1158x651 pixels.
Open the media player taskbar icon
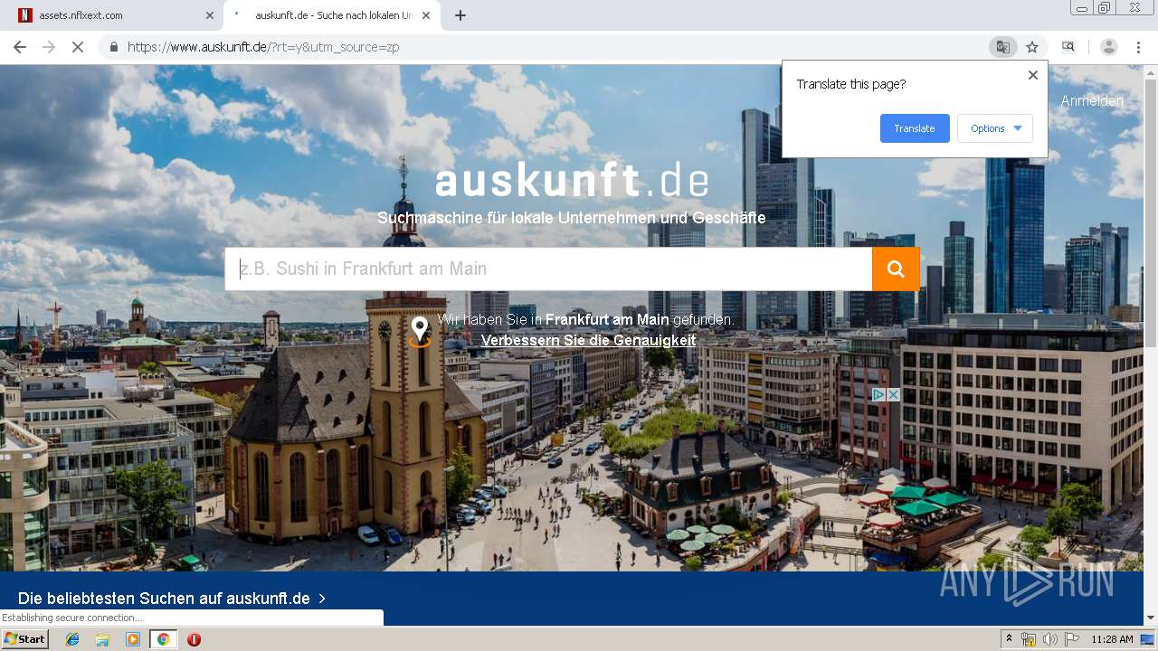click(133, 639)
